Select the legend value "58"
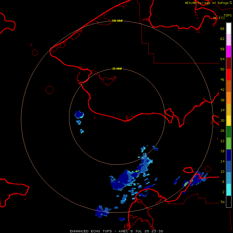Viewport: 233px width, 233px height. (222, 49)
